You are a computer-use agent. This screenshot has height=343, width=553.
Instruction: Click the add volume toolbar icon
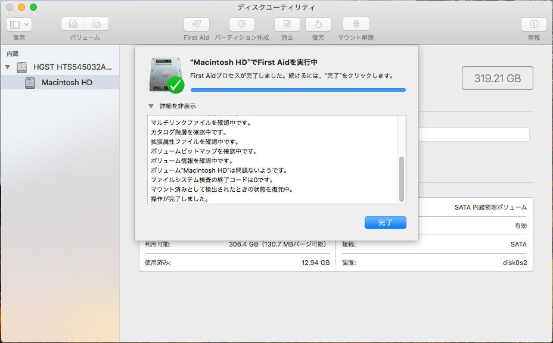pyautogui.click(x=73, y=24)
